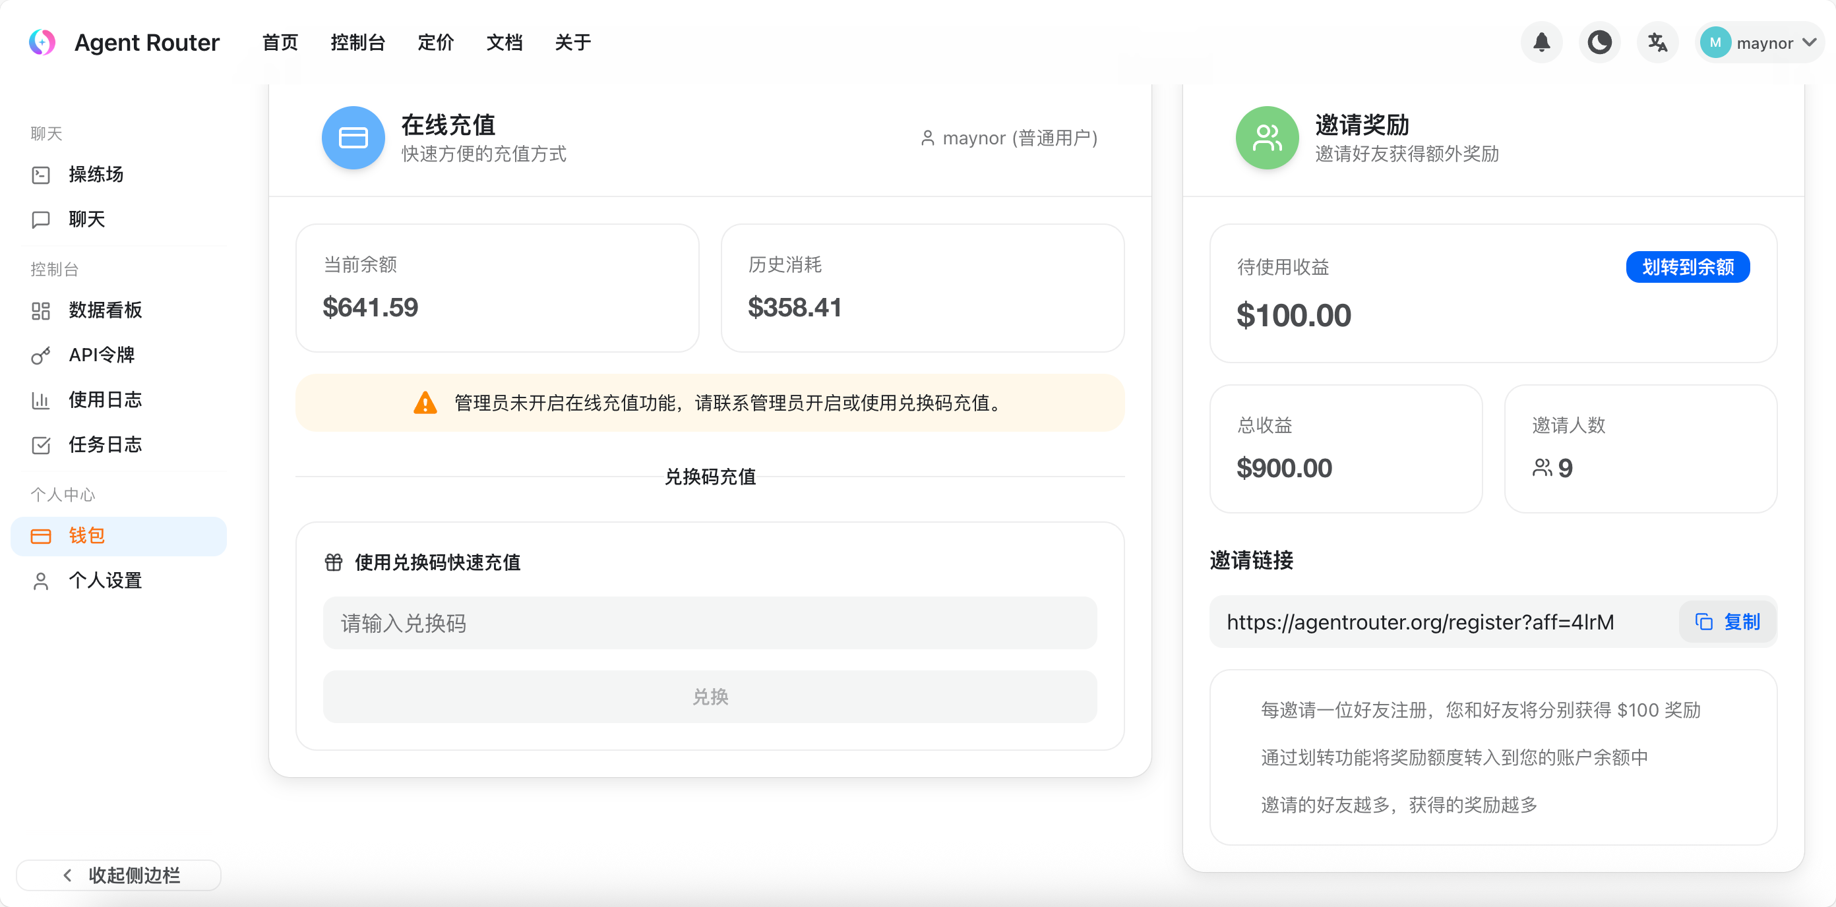
Task: Open 任务日志 task logs
Action: tap(105, 444)
